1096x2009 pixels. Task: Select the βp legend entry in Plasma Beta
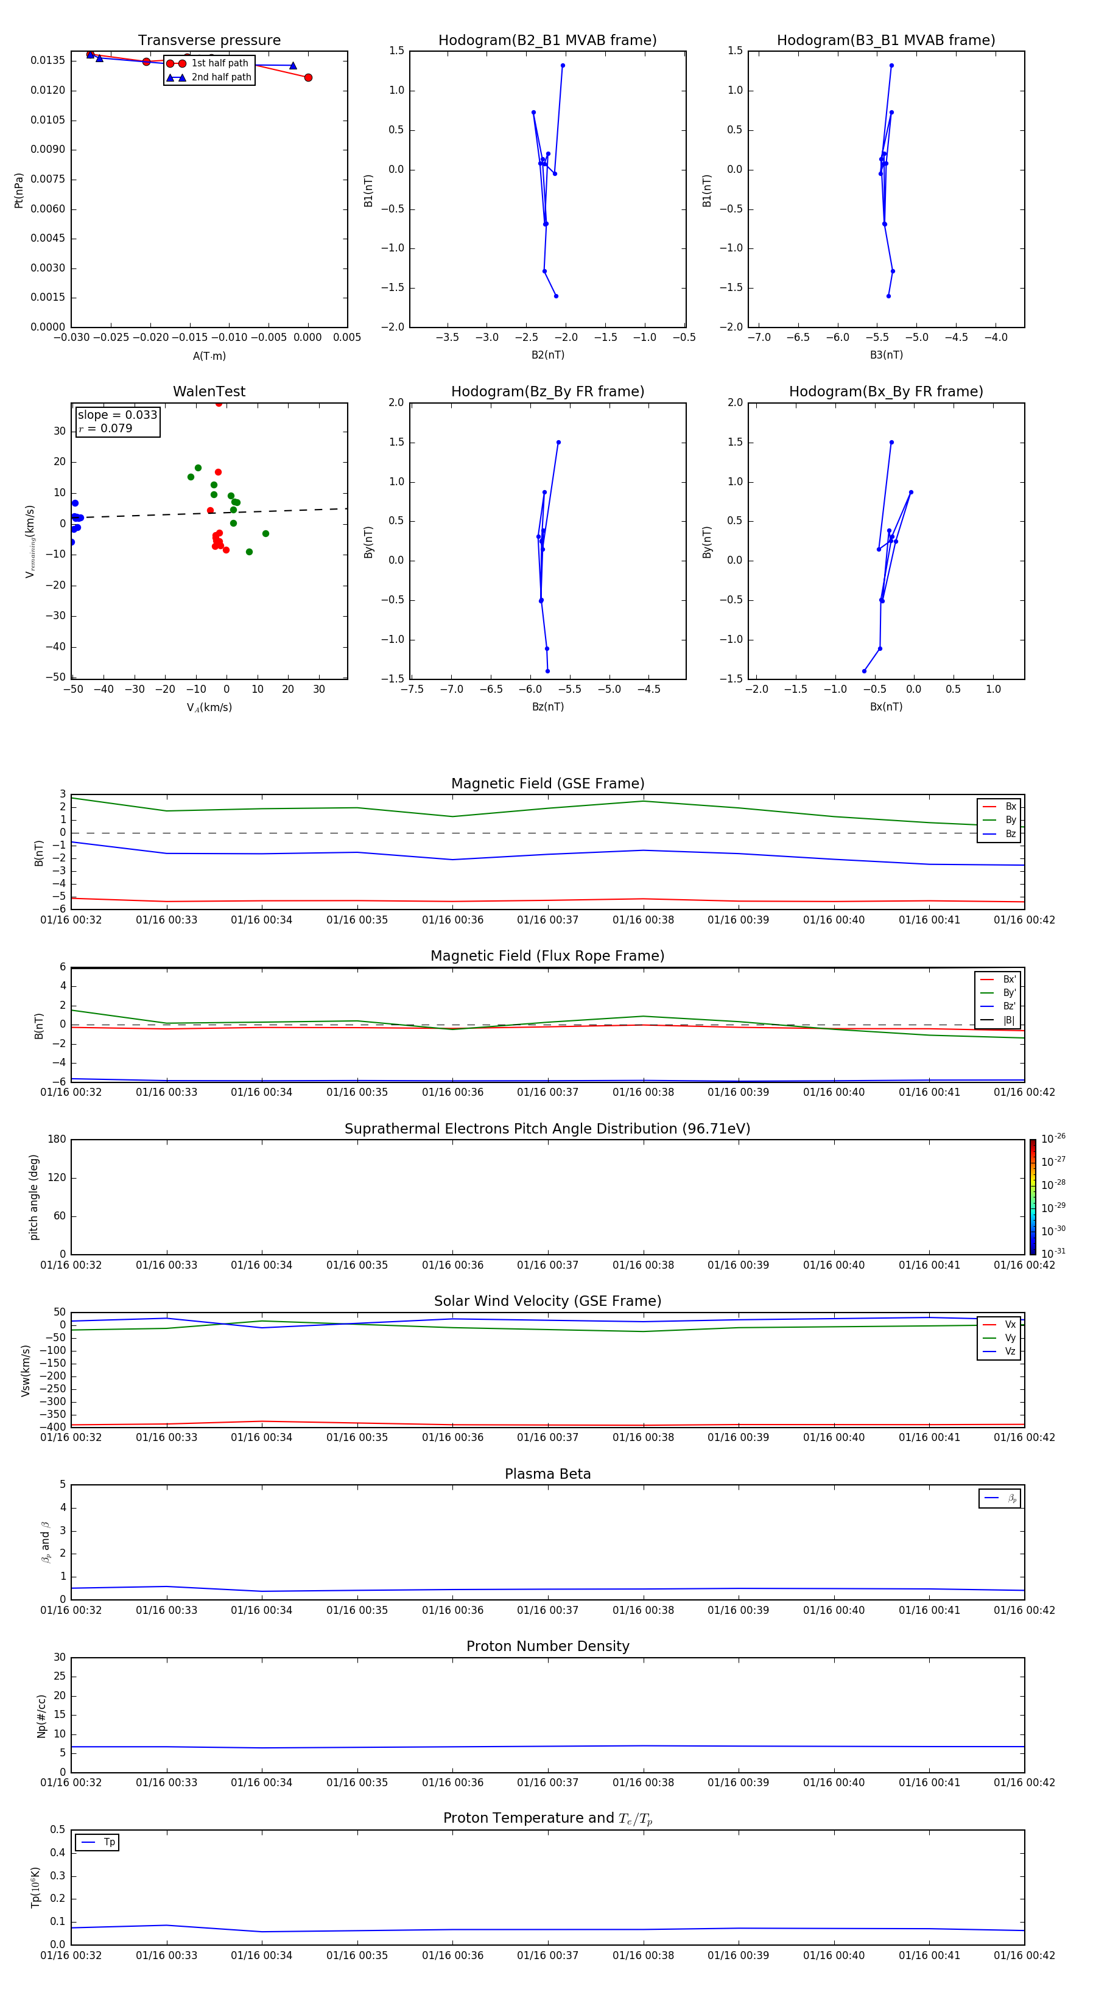click(1000, 1498)
